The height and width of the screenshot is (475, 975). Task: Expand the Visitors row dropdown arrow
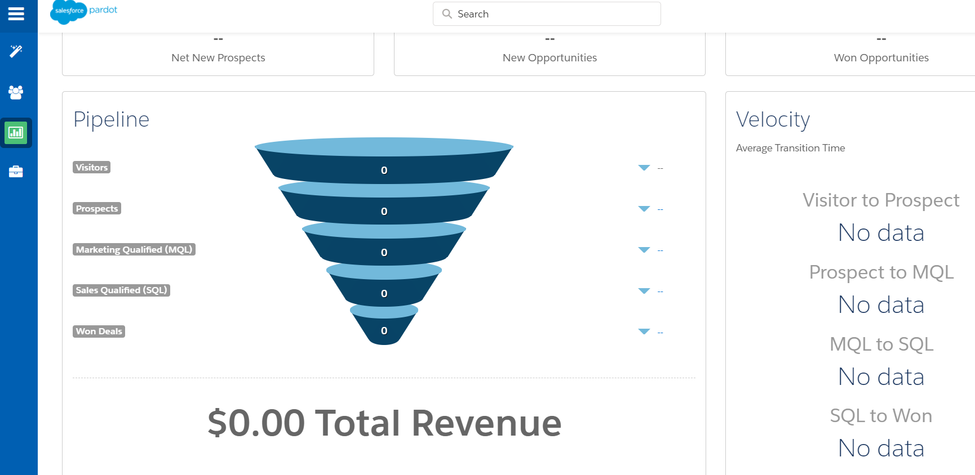click(x=644, y=168)
